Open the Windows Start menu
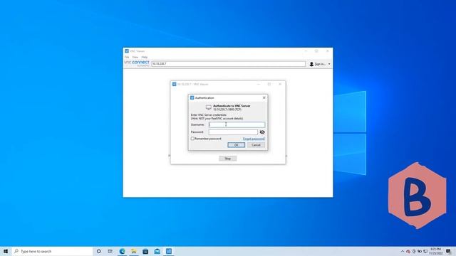This screenshot has width=456, height=256. [x=6, y=251]
